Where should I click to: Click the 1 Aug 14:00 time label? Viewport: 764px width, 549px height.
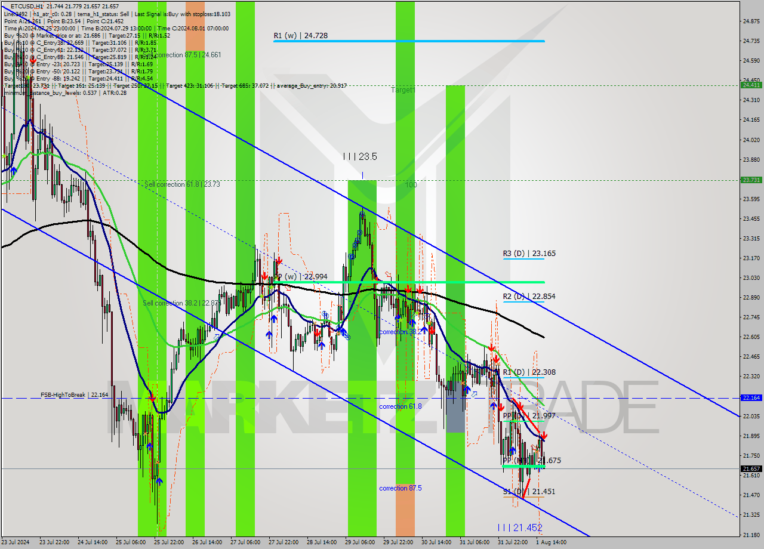[x=551, y=542]
